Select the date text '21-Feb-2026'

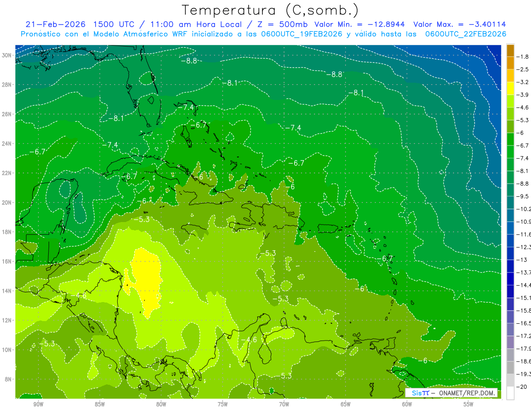56,24
